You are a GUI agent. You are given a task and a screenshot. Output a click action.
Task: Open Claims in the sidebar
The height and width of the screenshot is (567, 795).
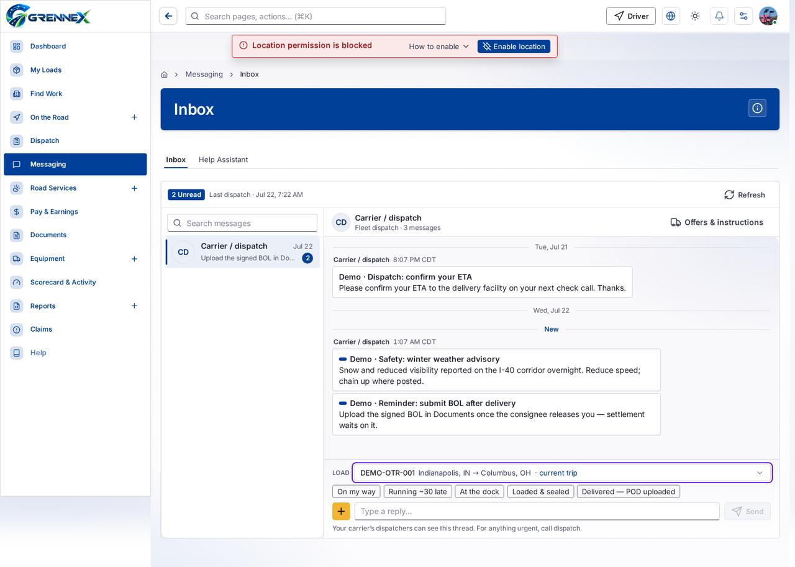click(75, 330)
